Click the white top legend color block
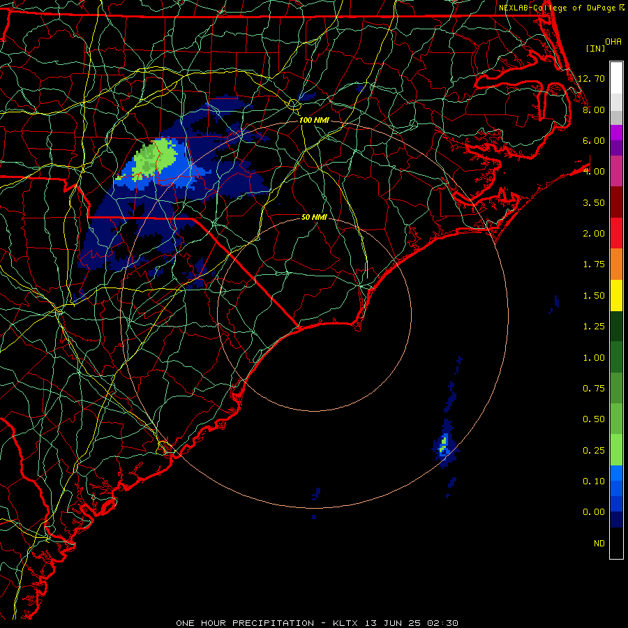Image resolution: width=628 pixels, height=628 pixels. pos(616,78)
